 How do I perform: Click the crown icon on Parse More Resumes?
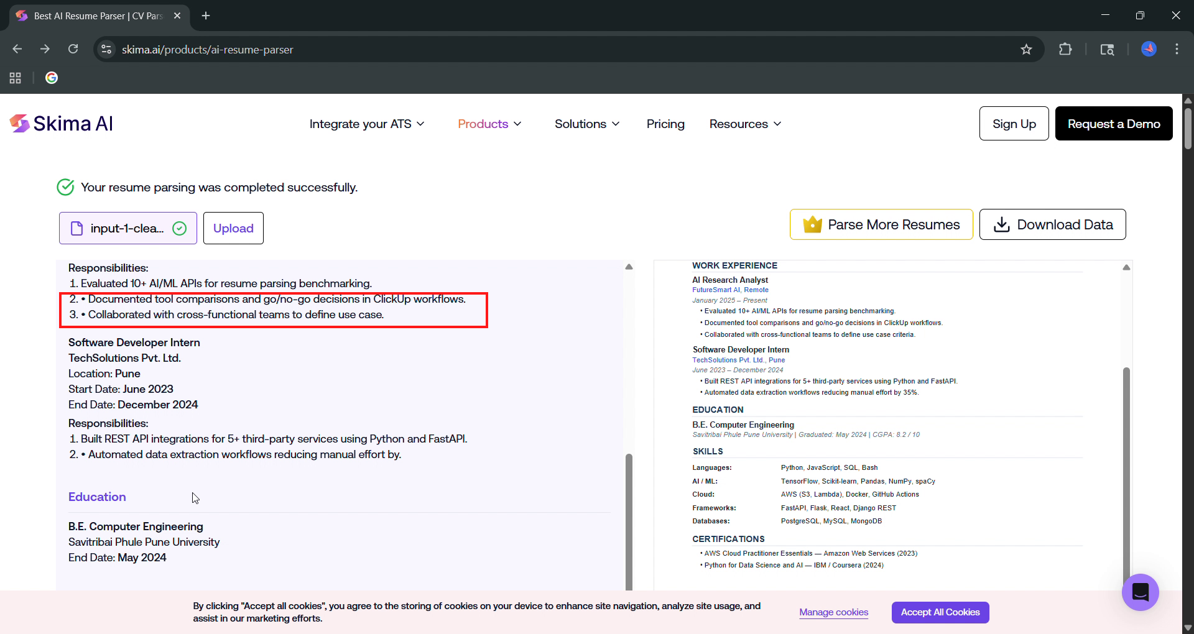(812, 224)
